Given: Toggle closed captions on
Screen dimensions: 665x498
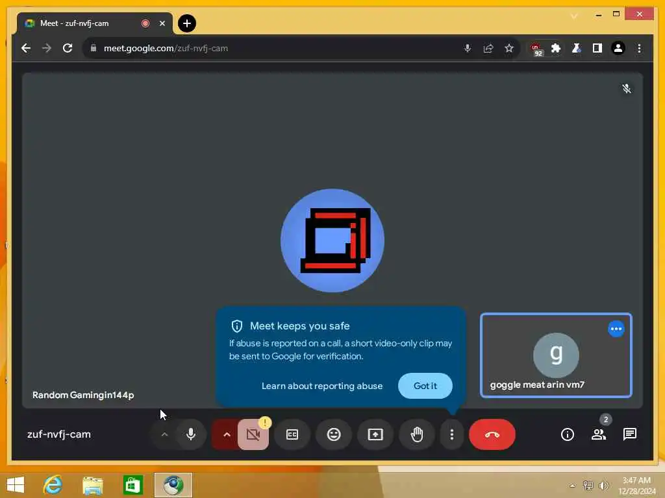Looking at the screenshot, I should tap(292, 434).
